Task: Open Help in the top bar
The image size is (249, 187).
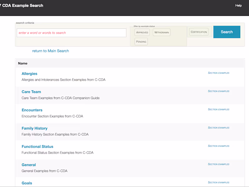Action: pos(238,6)
